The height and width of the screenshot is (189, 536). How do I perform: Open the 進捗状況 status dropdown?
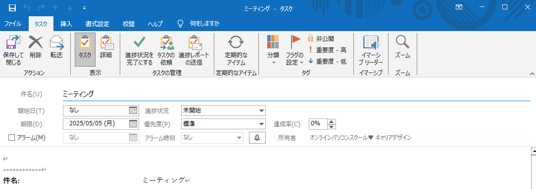click(261, 111)
